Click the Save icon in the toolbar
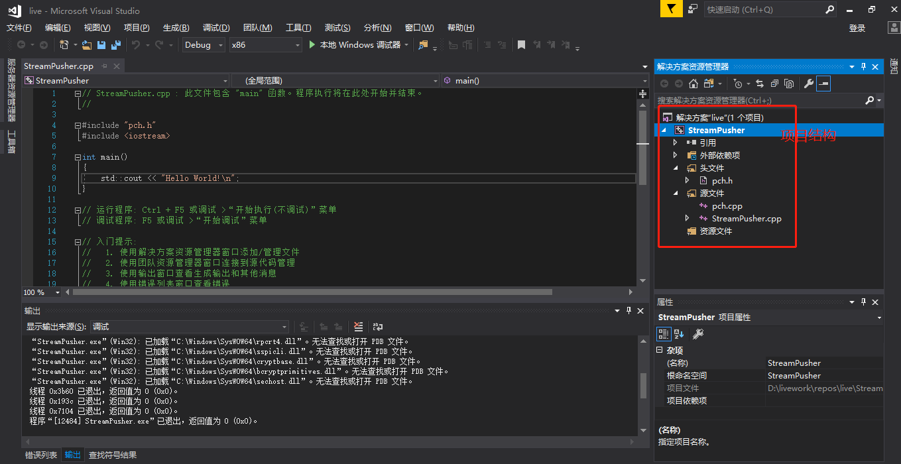Viewport: 901px width, 464px height. coord(101,45)
